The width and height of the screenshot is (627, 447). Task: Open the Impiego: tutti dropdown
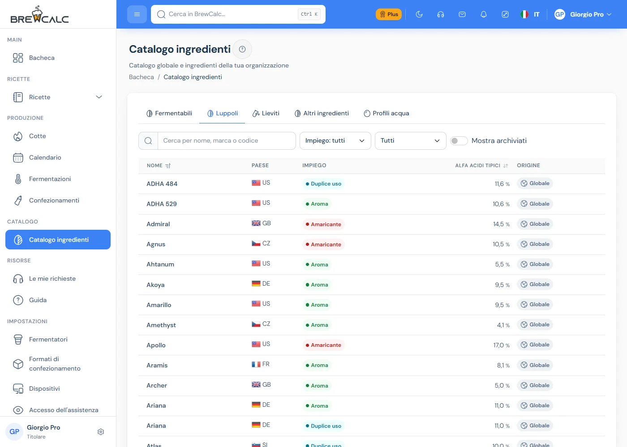tap(335, 141)
